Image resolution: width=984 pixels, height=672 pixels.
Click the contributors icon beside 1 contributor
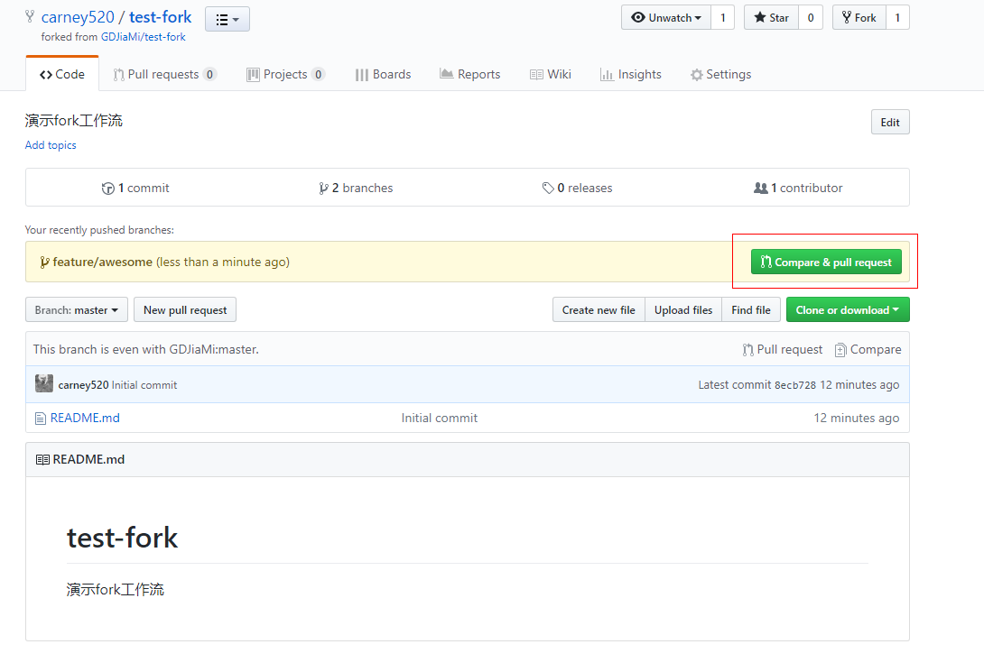click(x=761, y=187)
